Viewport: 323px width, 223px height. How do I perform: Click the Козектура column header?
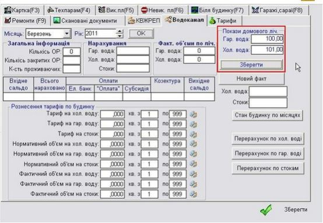[167, 84]
